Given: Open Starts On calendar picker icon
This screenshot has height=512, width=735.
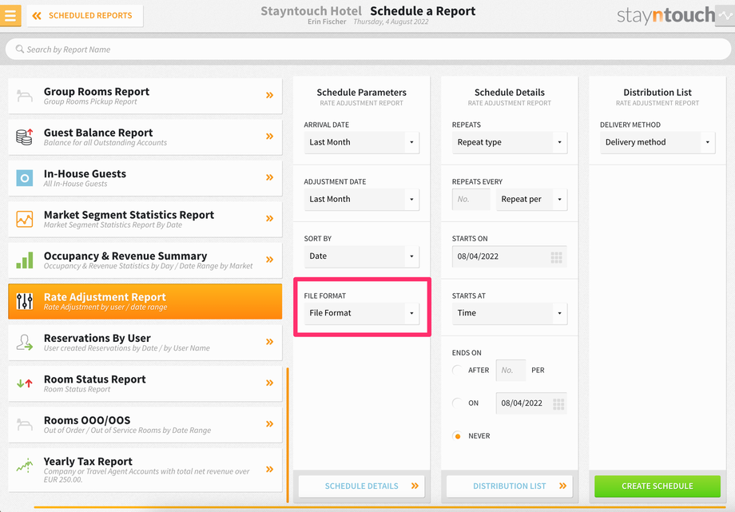Looking at the screenshot, I should pyautogui.click(x=556, y=257).
